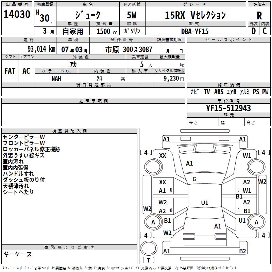Click the door shape value 5W
This screenshot has width=272, height=272.
(132, 15)
